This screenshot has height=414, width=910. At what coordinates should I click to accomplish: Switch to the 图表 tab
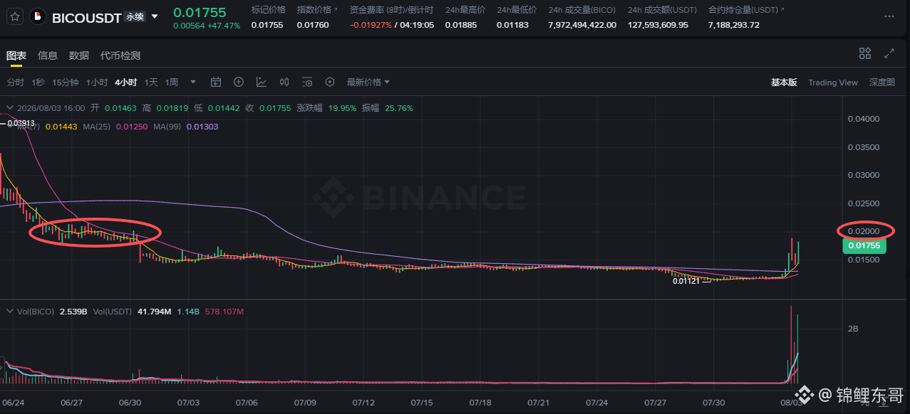click(16, 55)
